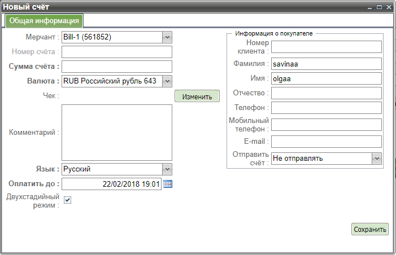Select the Оплатить до date field
Image resolution: width=396 pixels, height=255 pixels.
click(111, 184)
